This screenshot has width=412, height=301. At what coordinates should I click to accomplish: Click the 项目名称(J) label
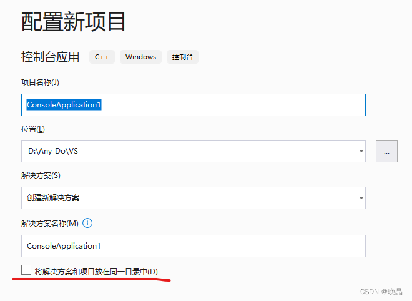[40, 82]
